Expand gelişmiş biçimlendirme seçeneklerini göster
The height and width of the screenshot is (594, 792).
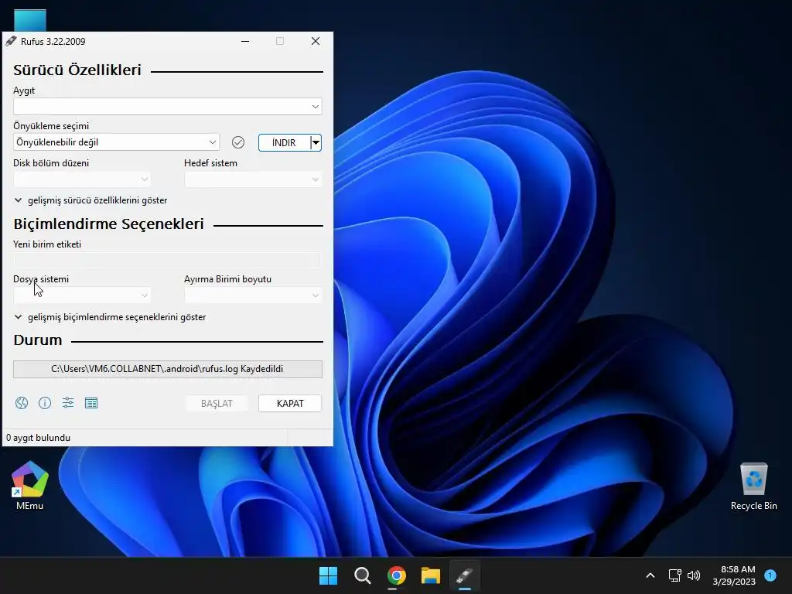[110, 317]
